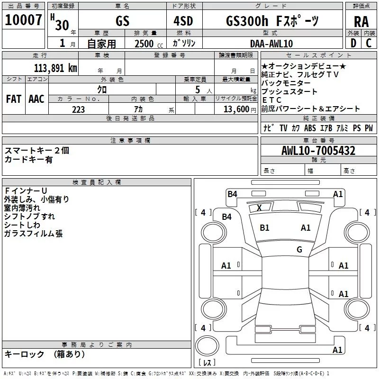Select the chassis number AWL10-7005432
Viewport: 379px width, 379px height.
318,151
